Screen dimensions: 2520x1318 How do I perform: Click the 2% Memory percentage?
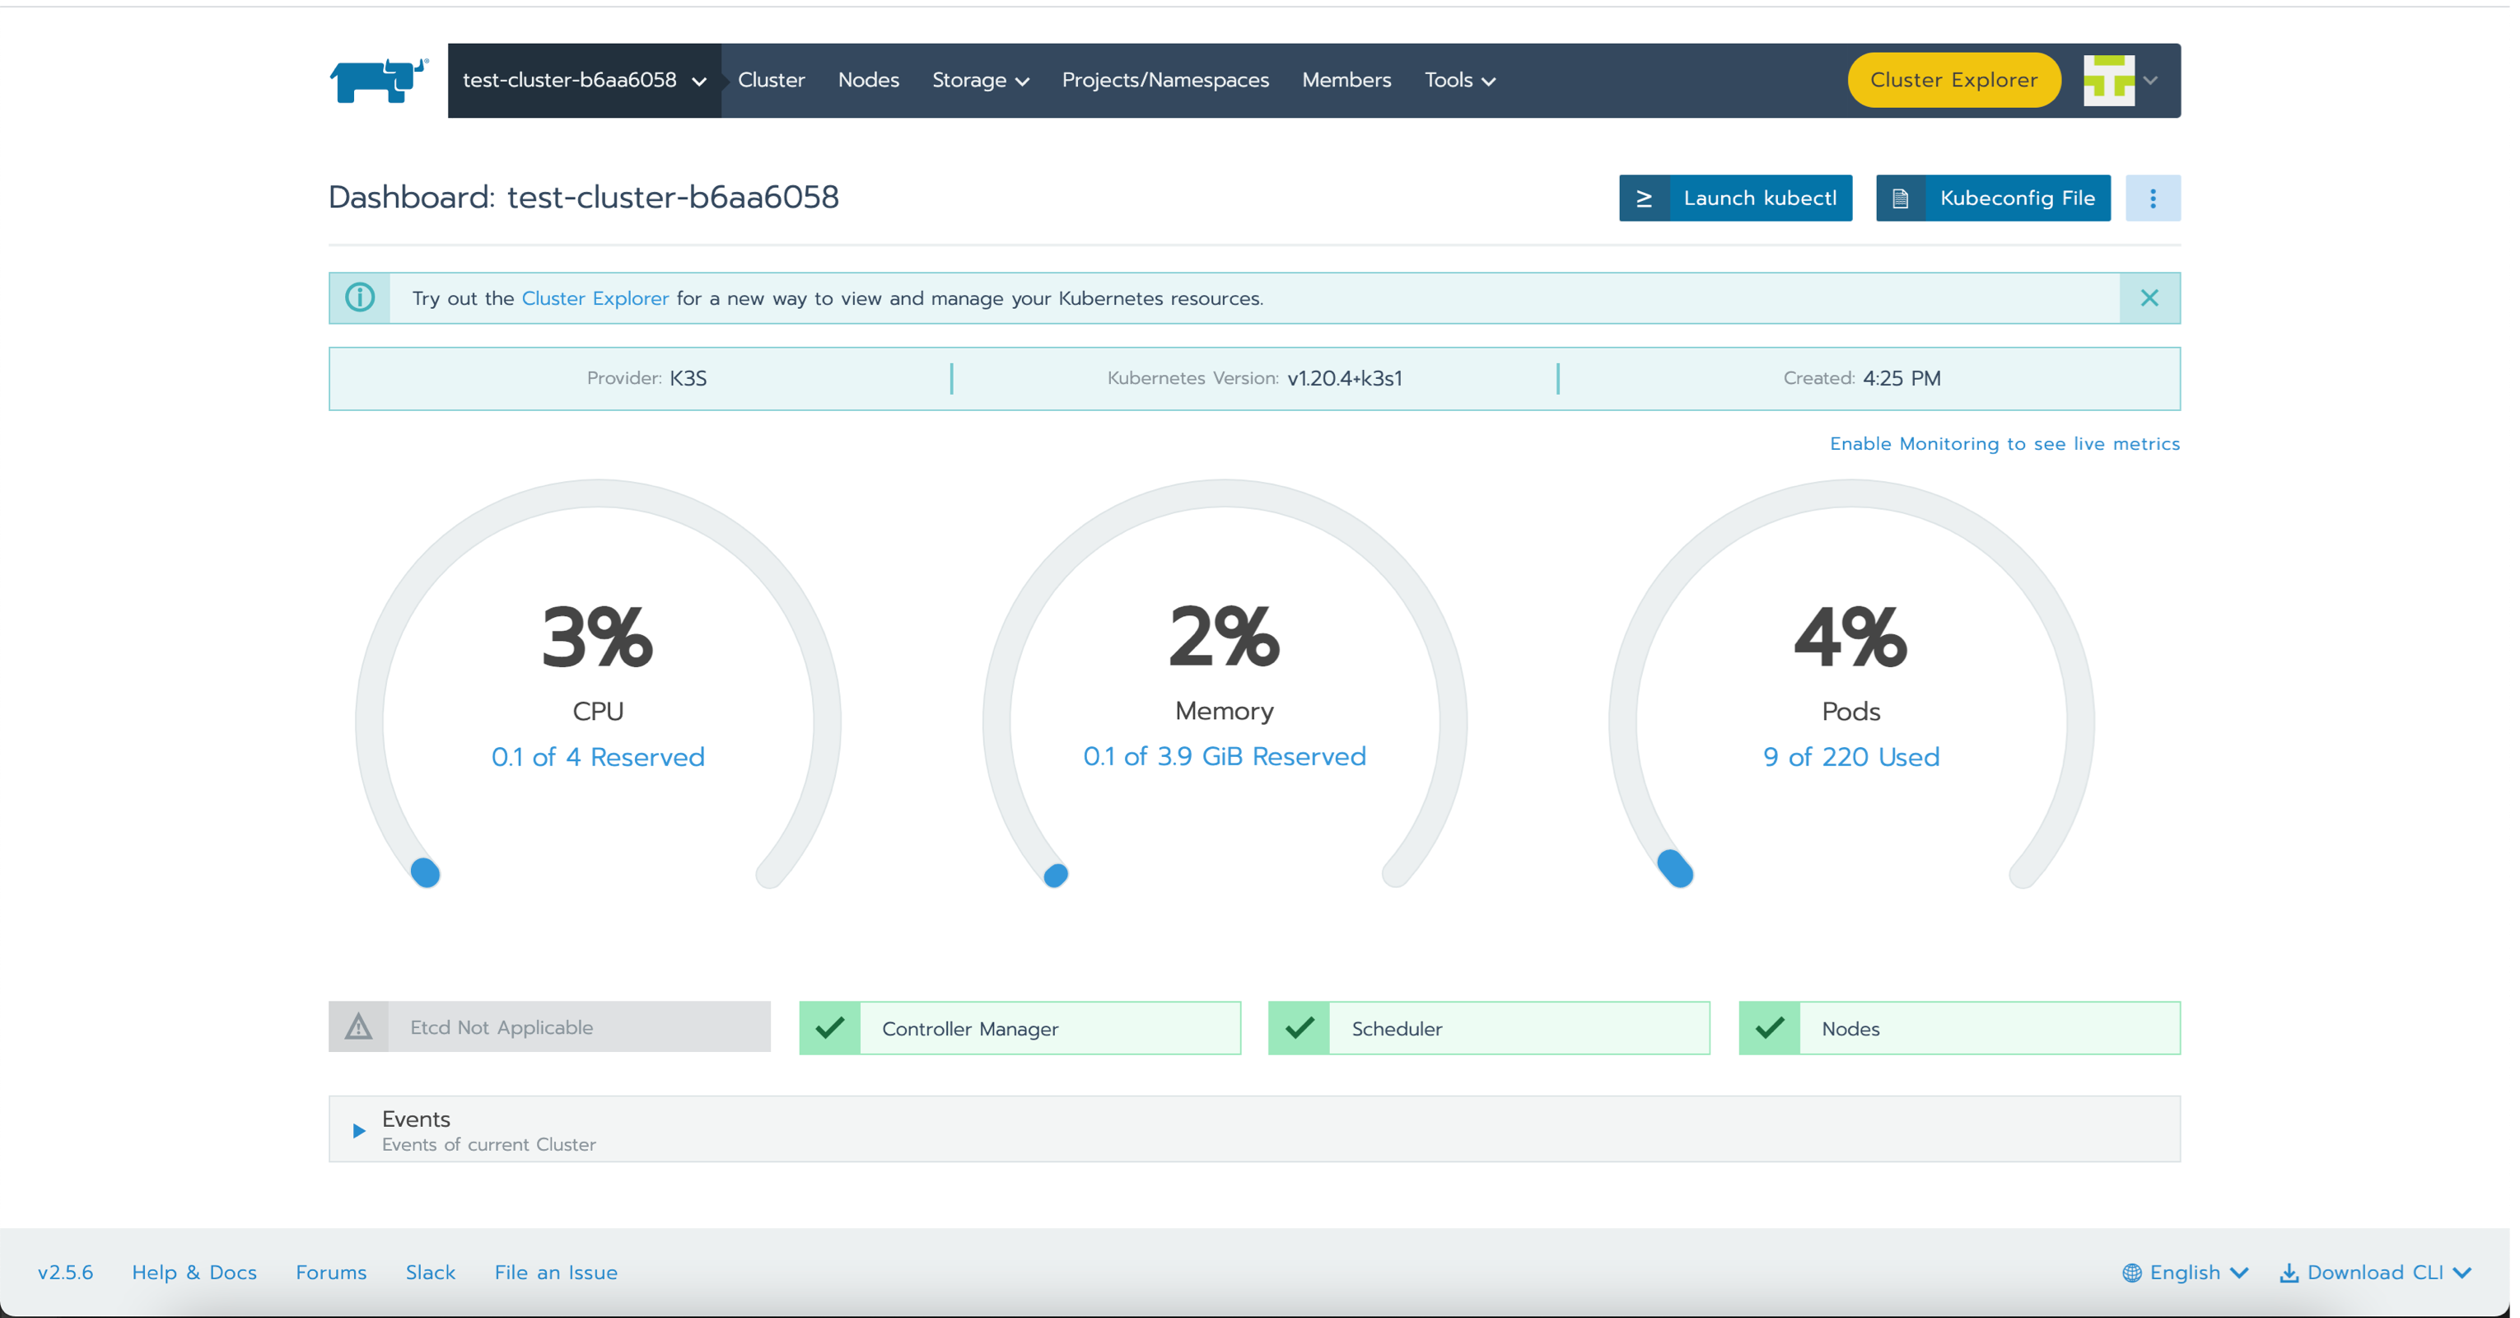point(1224,638)
